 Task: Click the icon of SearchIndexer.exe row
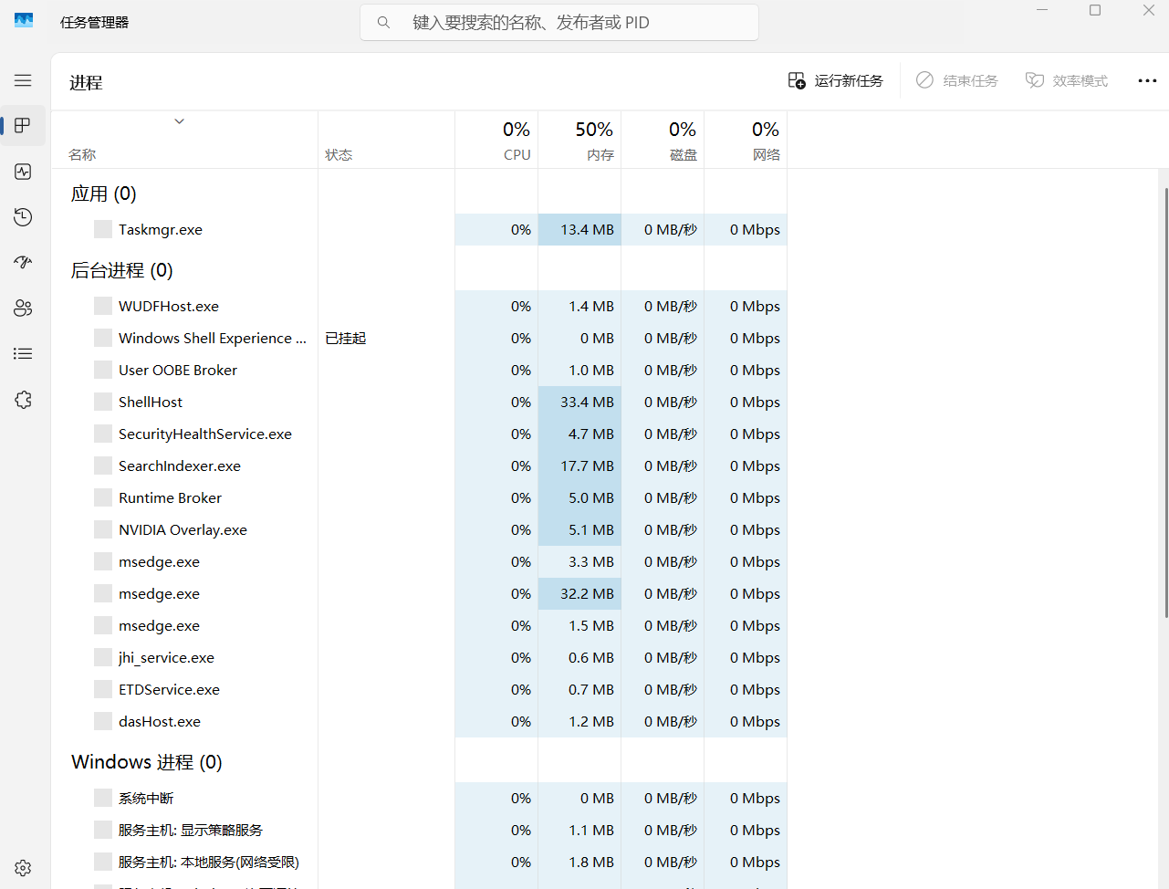[103, 465]
